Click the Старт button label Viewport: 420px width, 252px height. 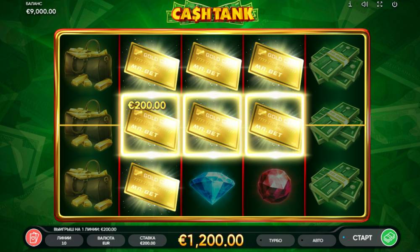362,238
